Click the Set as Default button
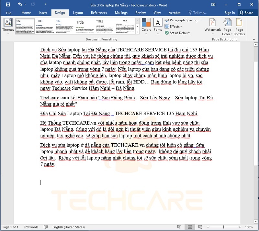259x231 pixels. point(177,33)
